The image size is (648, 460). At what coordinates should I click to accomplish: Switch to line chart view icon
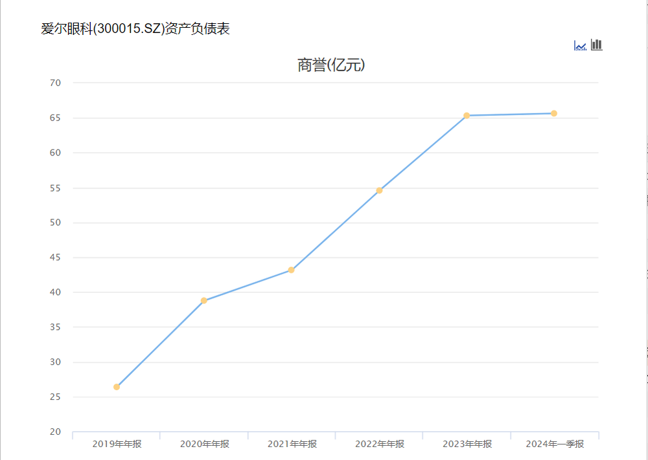click(580, 45)
